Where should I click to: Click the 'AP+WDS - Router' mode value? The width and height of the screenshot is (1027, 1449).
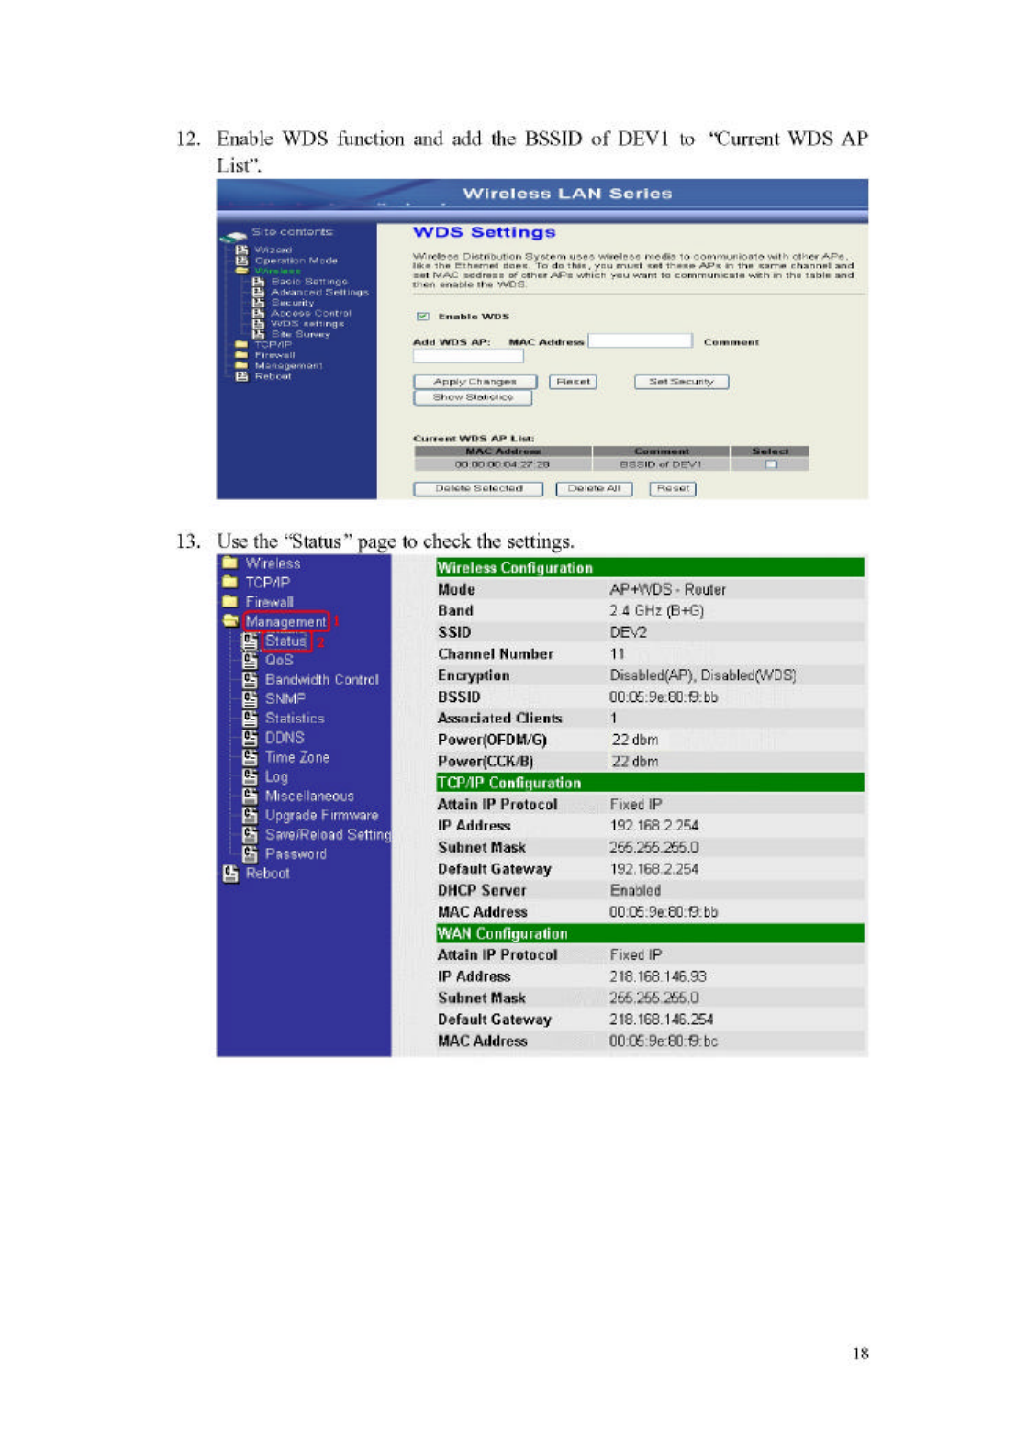coord(668,589)
